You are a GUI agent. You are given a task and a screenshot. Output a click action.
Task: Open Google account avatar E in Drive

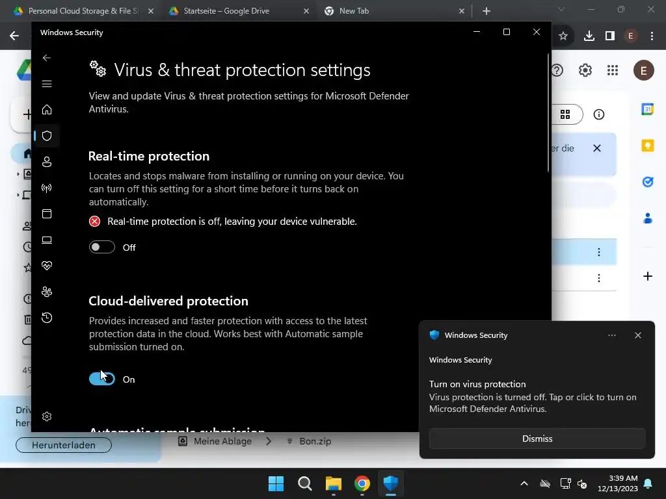[x=643, y=70]
